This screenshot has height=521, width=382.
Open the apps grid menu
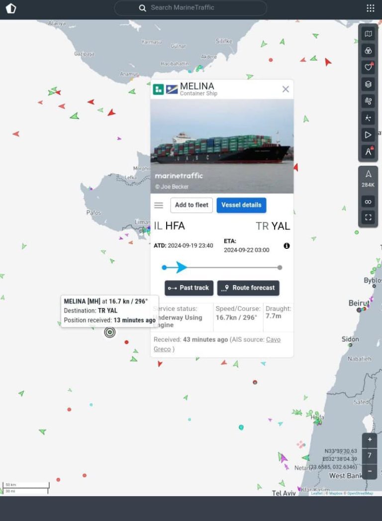pyautogui.click(x=371, y=8)
